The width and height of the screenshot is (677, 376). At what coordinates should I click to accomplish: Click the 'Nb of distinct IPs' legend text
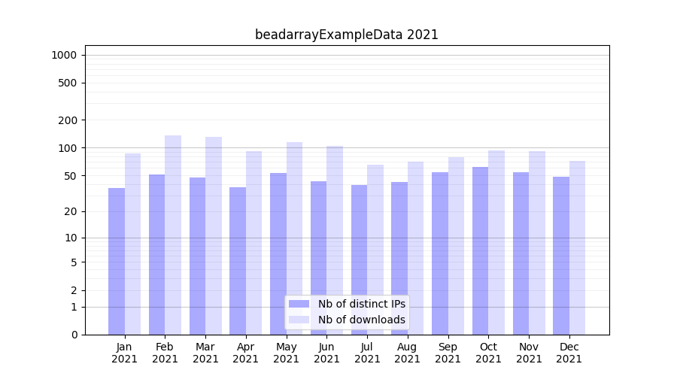coord(361,304)
